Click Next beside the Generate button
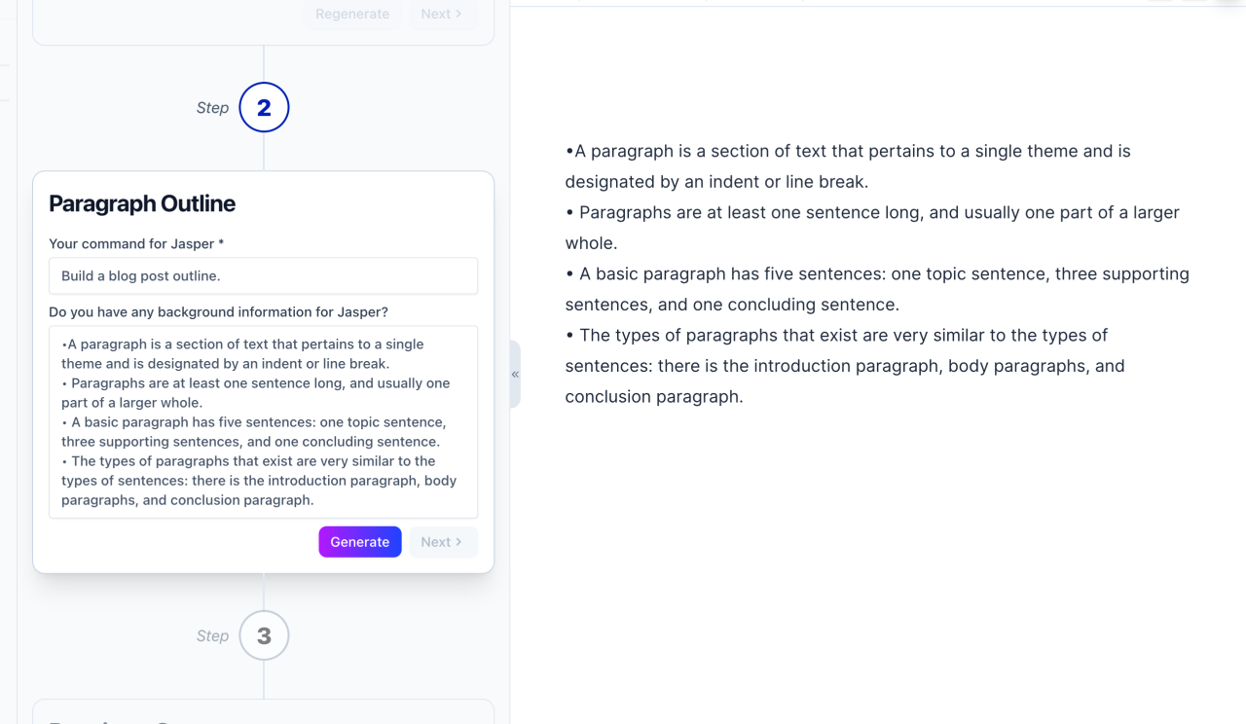The image size is (1246, 724). (443, 541)
